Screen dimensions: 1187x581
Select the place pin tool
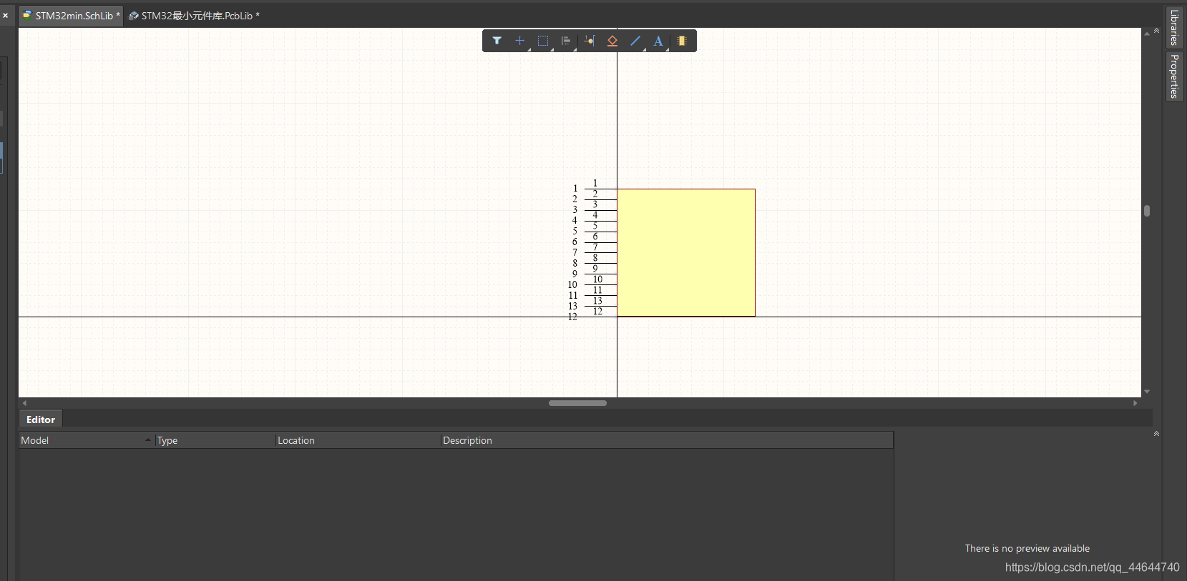(589, 41)
